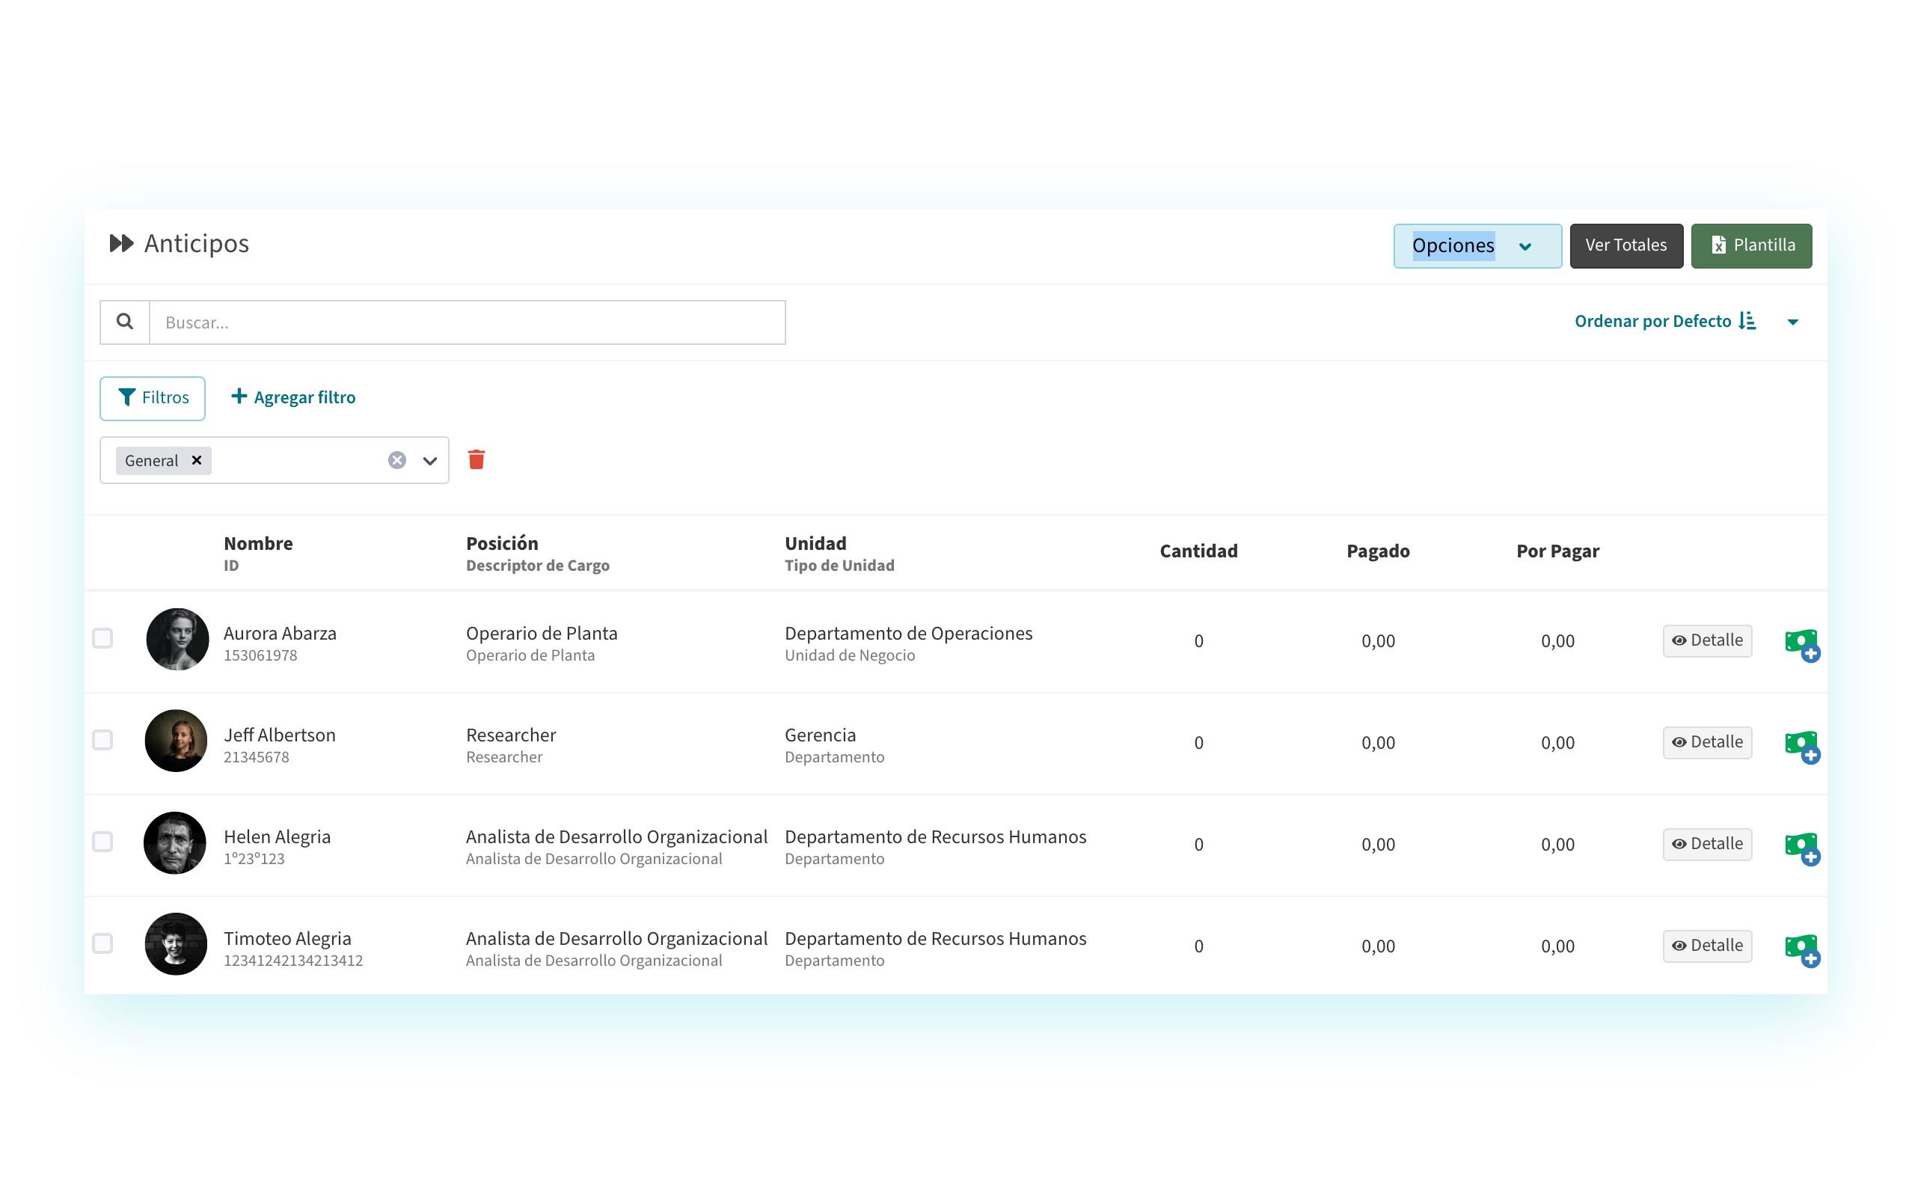Download the Plantilla spreadsheet template
Image resolution: width=1912 pixels, height=1203 pixels.
tap(1751, 246)
